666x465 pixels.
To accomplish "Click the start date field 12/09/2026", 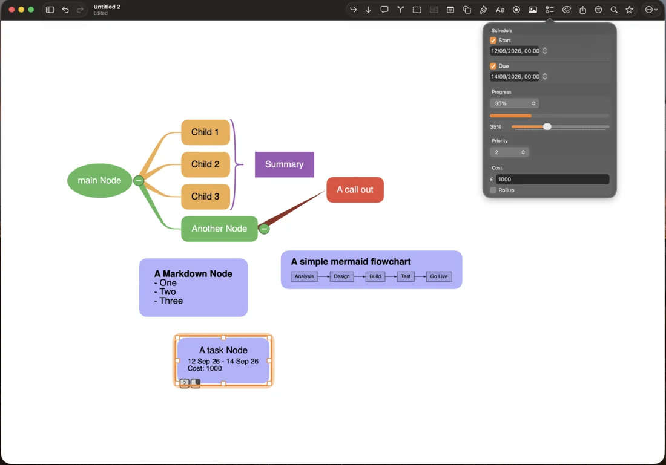I will coord(515,51).
